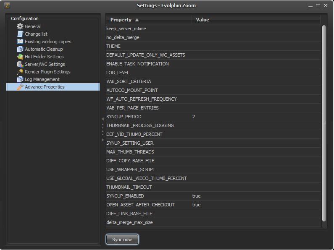
Task: Open Render Plugin Settings
Action: [x=47, y=72]
